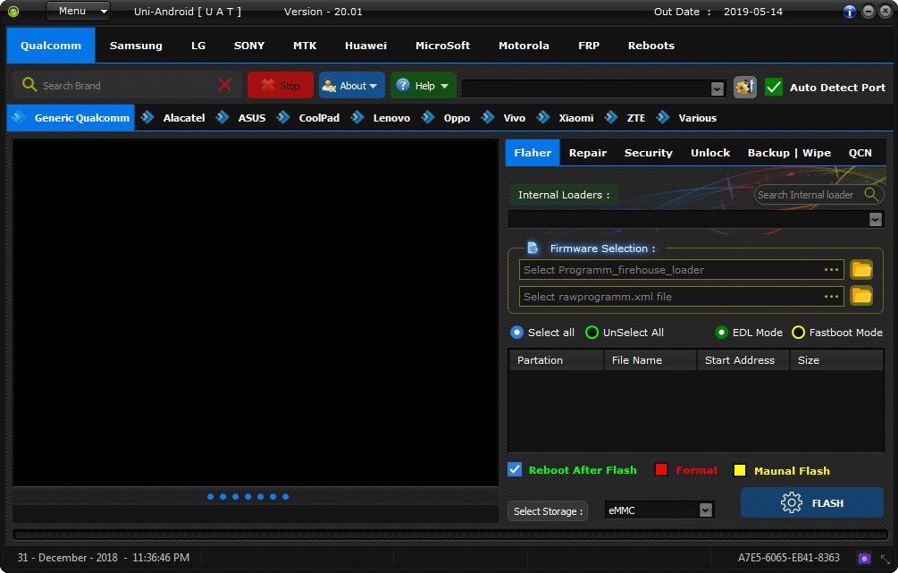The image size is (898, 573).
Task: Switch to the Huawei tab
Action: [x=365, y=46]
